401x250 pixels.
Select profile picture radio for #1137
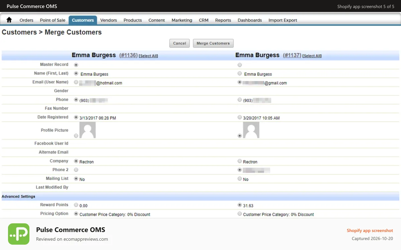[x=240, y=136]
